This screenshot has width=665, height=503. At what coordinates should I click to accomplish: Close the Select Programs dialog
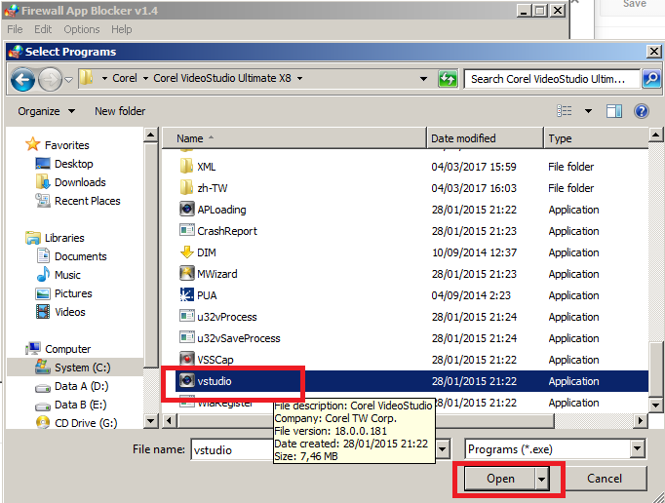click(x=654, y=52)
